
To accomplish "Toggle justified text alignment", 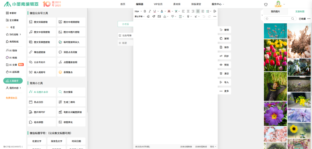I will coord(198,11).
